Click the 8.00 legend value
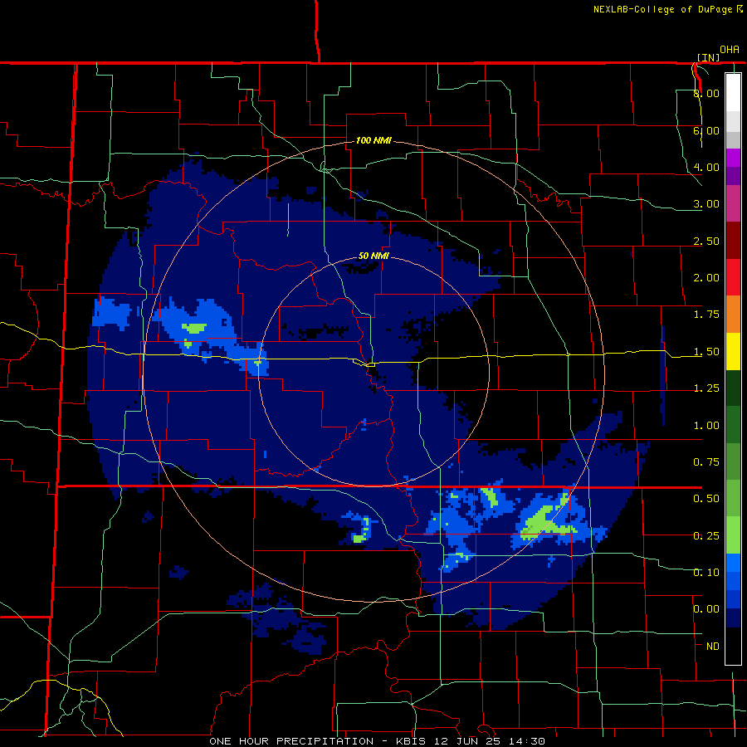This screenshot has width=747, height=747. pos(706,93)
